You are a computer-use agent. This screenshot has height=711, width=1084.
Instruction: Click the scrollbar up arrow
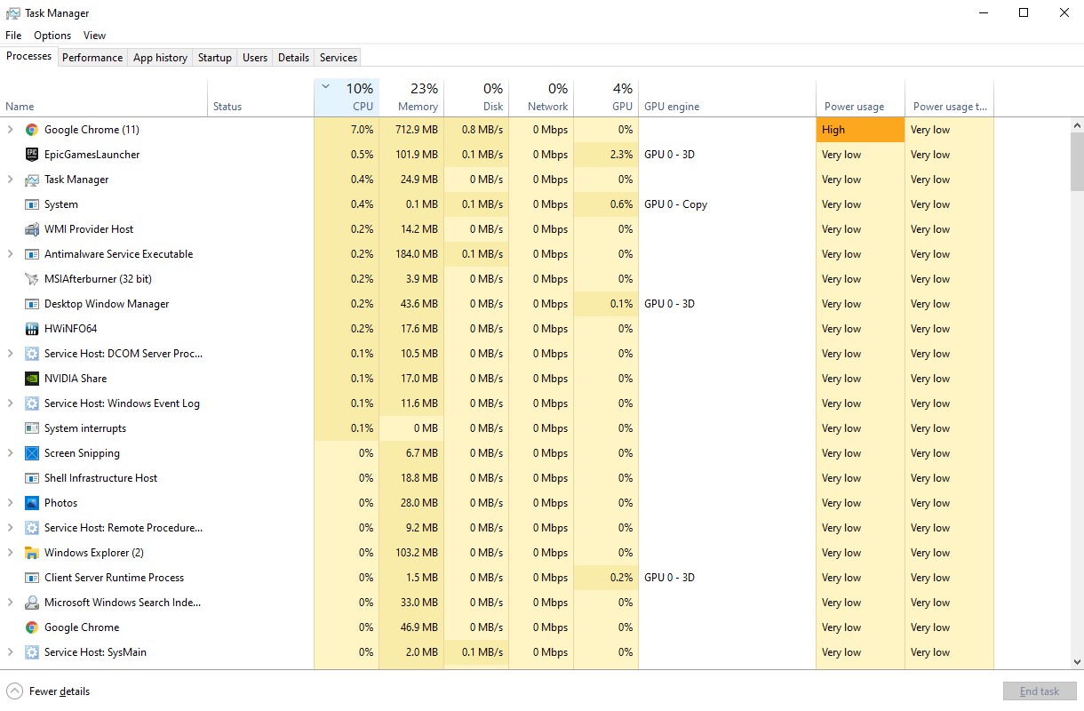point(1077,125)
